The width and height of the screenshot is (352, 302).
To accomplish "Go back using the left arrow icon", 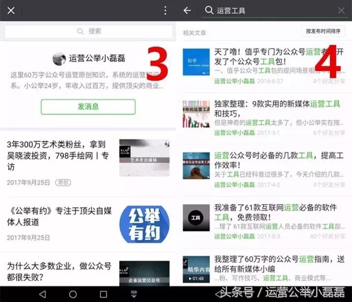I will coord(187,10).
